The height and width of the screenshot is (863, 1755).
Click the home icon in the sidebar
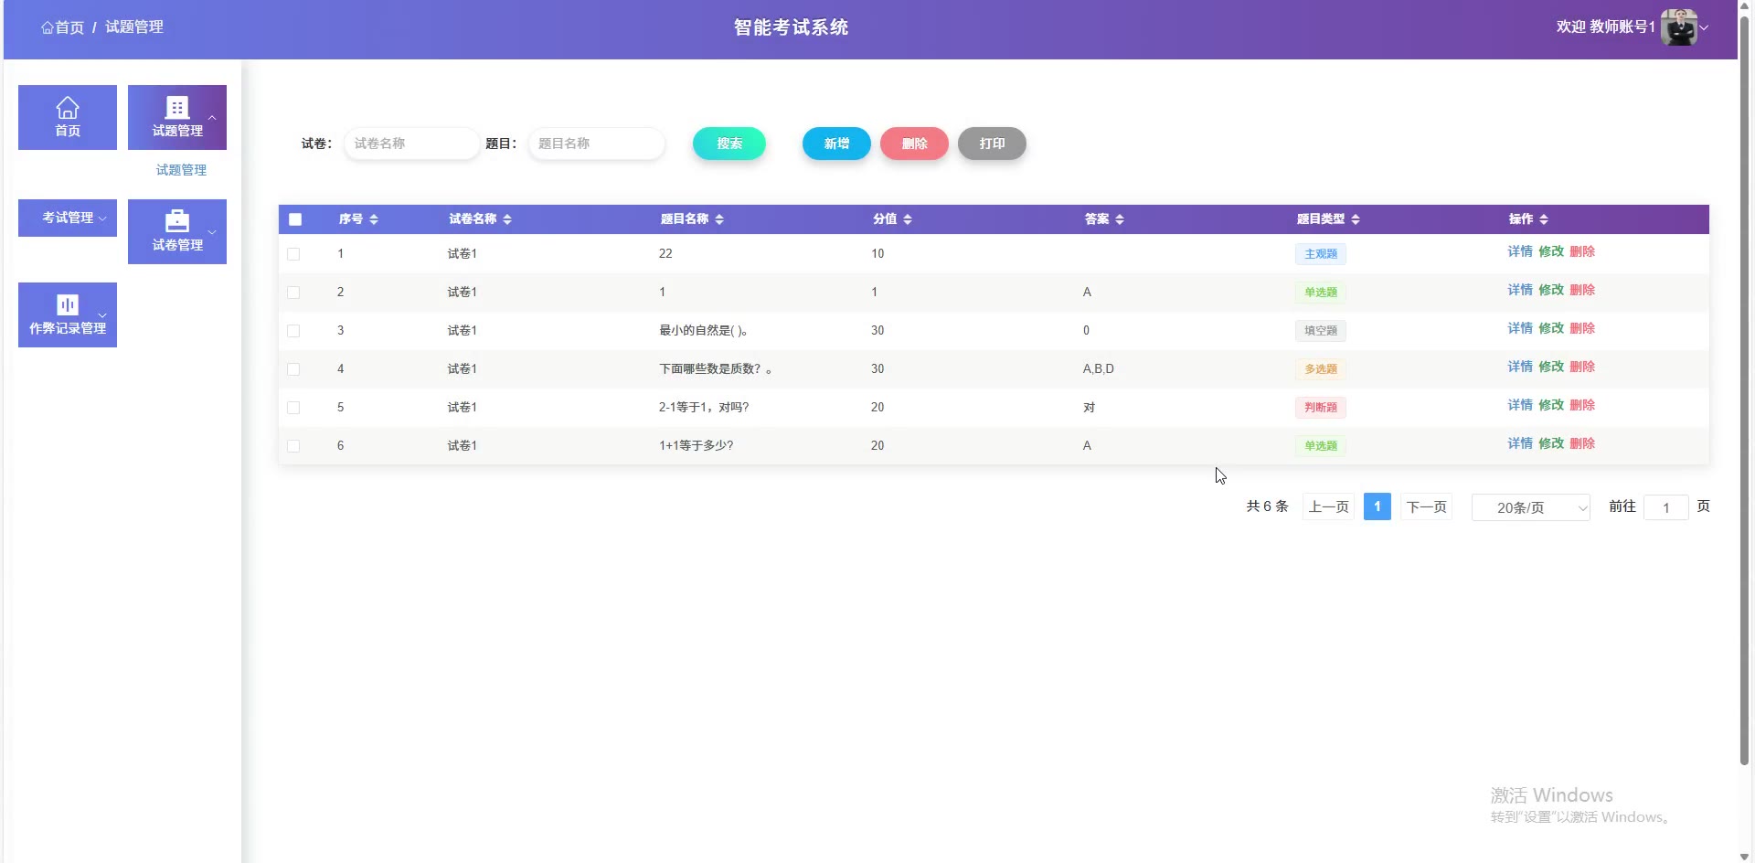(68, 108)
